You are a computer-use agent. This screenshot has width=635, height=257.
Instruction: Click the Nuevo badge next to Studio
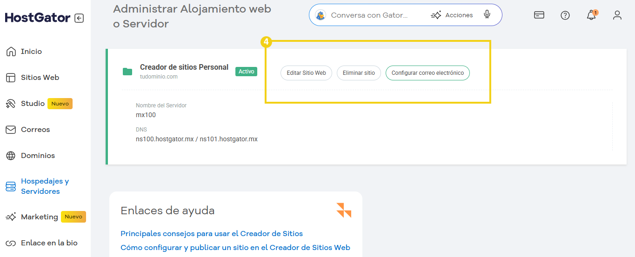pos(60,104)
